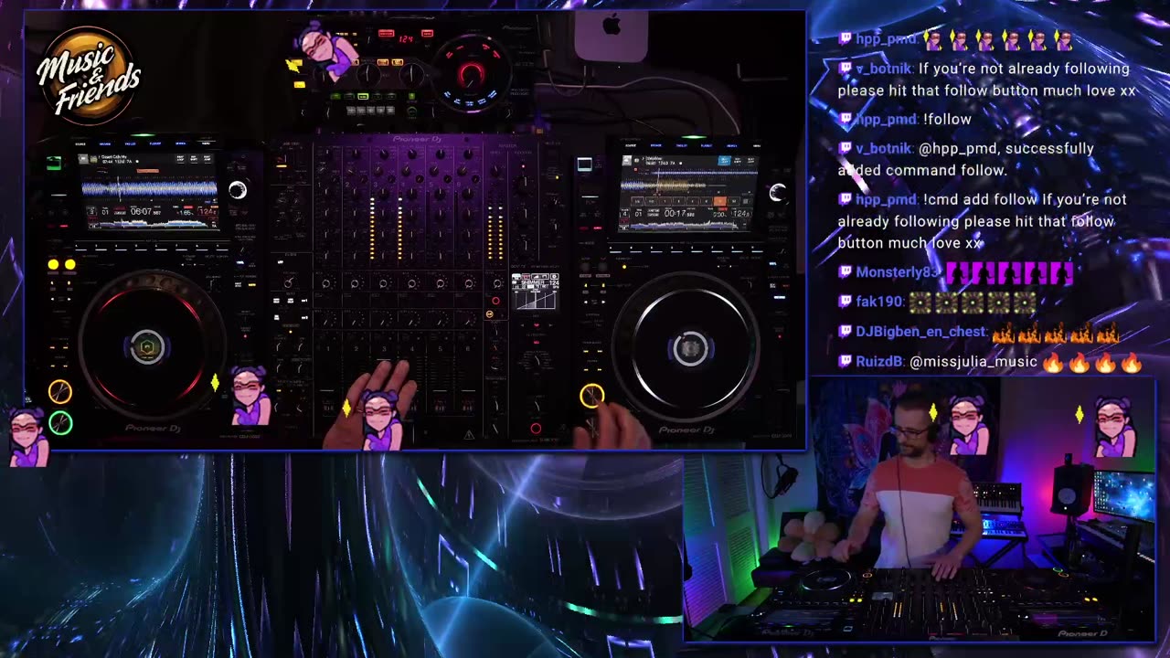Click the rotary selector knob on right deck

click(x=777, y=192)
